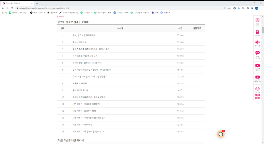This screenshot has height=144, width=264.
Task: Select lesson 15 HTS 익히기 정보 찾기
Action: (x=88, y=132)
